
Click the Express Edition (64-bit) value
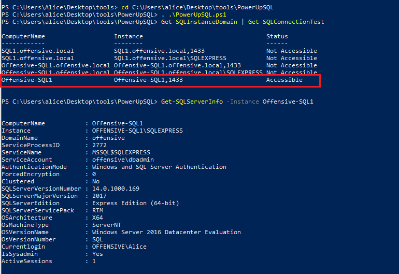[136, 203]
